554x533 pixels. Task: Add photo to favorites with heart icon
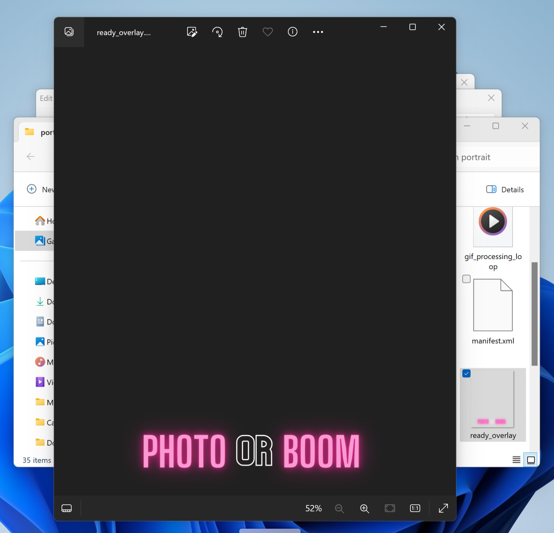pyautogui.click(x=267, y=32)
